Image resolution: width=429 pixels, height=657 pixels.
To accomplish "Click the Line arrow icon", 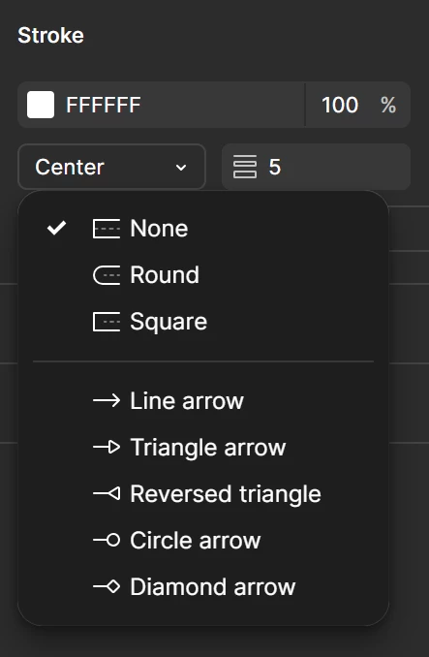I will click(107, 400).
